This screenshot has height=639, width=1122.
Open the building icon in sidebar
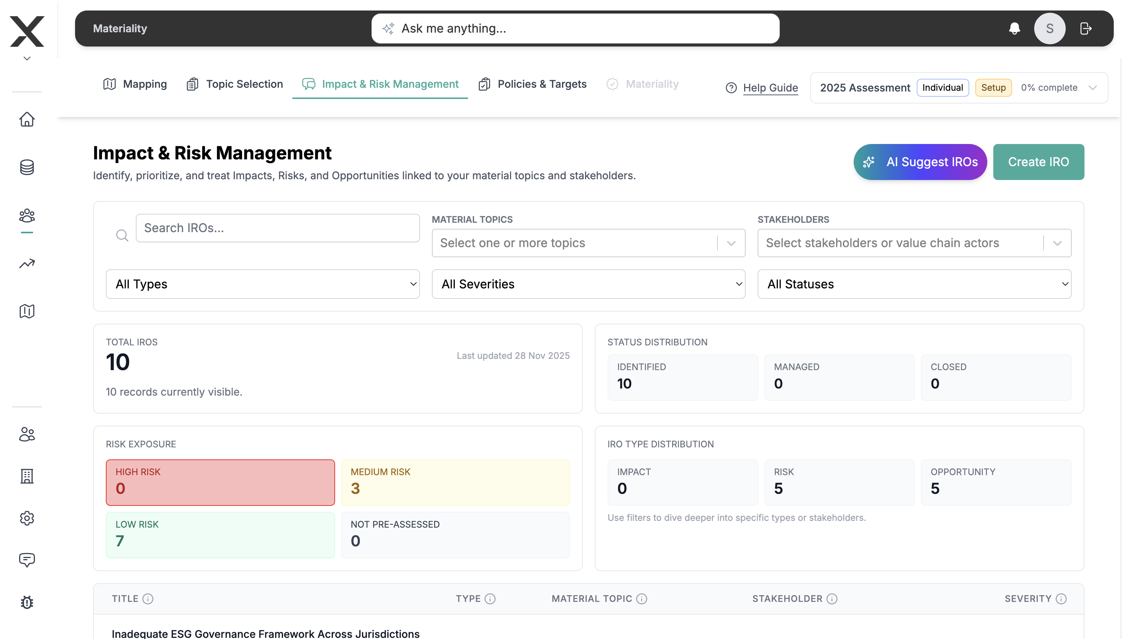click(x=27, y=476)
